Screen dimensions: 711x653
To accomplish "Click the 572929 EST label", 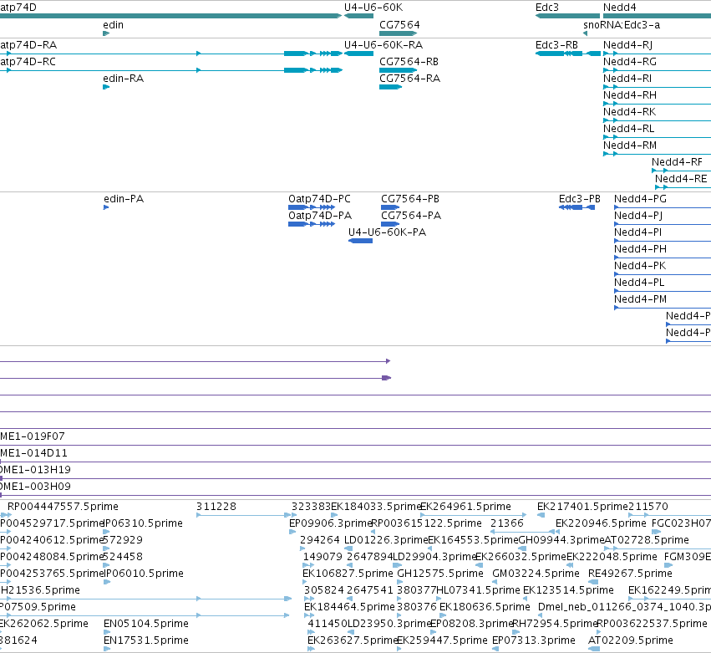I will point(123,540).
